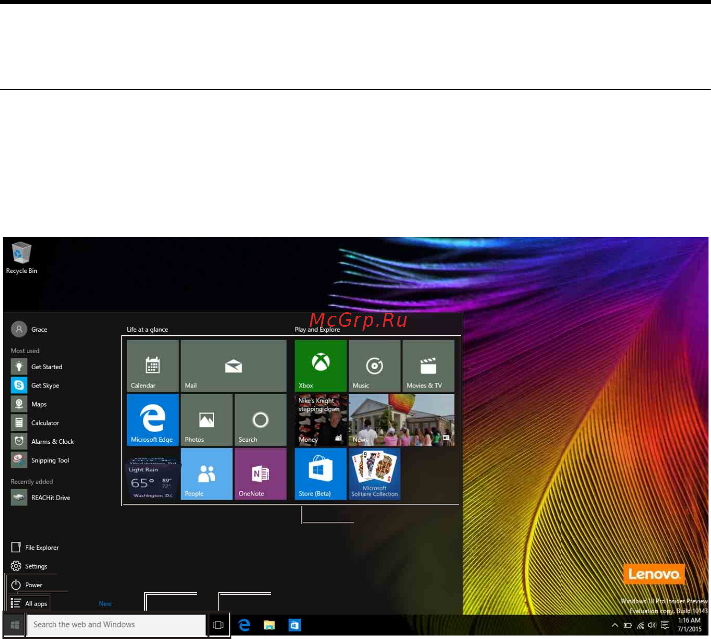Open Get Skype from Most used
Image resolution: width=711 pixels, height=639 pixels.
pos(35,385)
